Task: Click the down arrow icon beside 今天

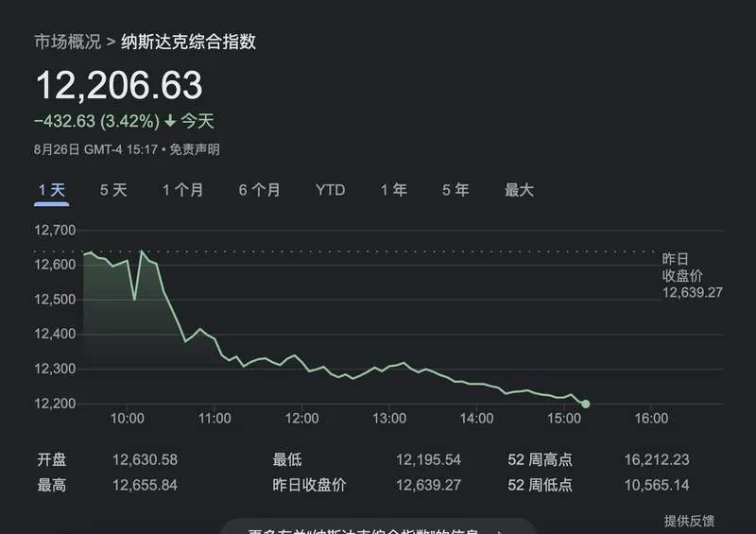Action: pyautogui.click(x=170, y=121)
